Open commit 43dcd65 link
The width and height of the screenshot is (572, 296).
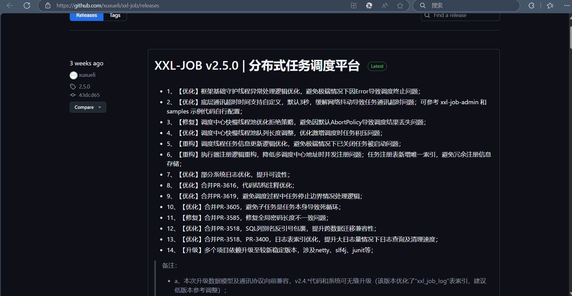point(89,95)
